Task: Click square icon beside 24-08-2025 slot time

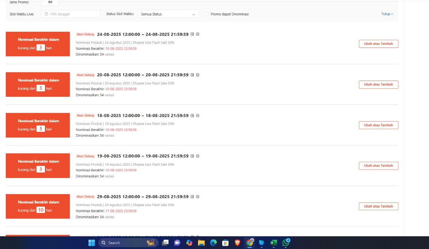Action: pyautogui.click(x=192, y=34)
